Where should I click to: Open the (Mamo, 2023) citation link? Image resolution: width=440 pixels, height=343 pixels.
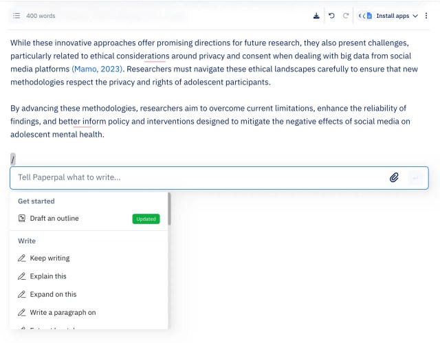point(97,69)
